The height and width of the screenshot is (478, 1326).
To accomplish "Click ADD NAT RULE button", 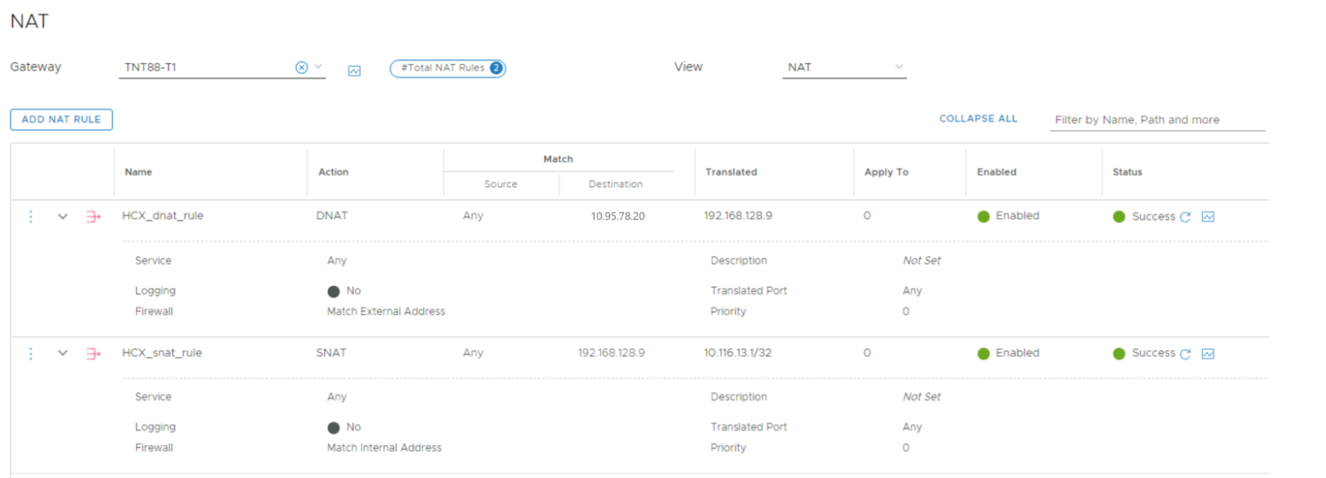I will point(62,120).
